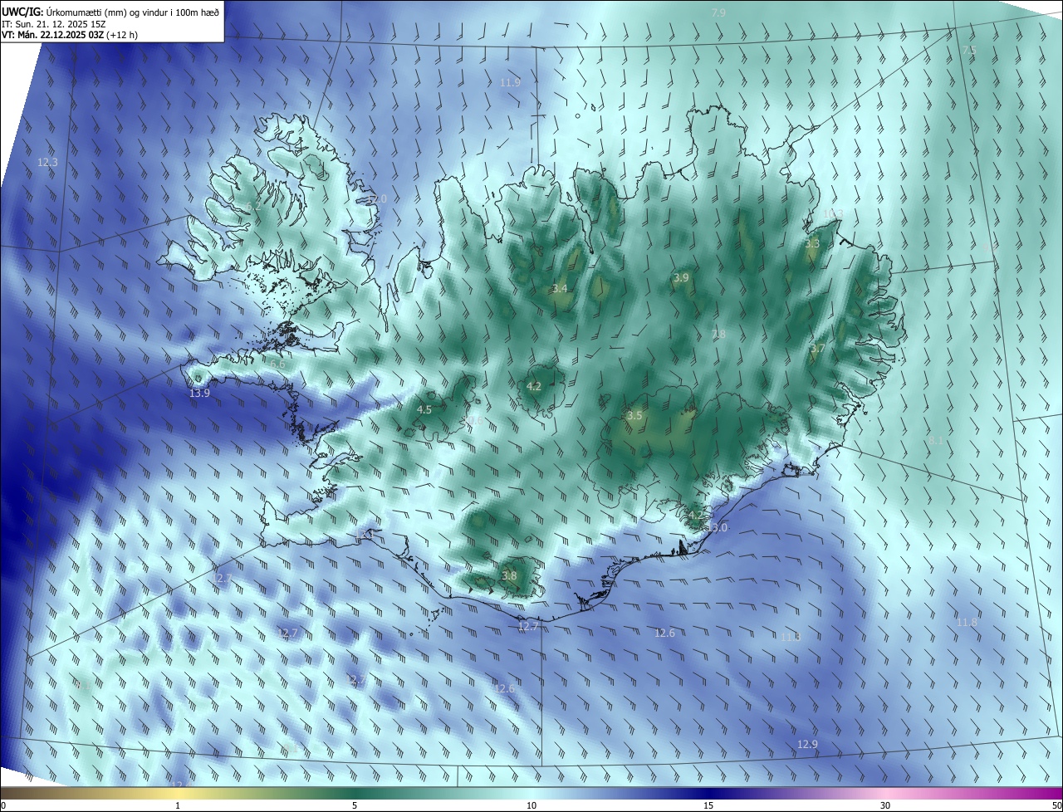Click the 15 tick on the color scale
This screenshot has width=1063, height=812.
pos(708,805)
